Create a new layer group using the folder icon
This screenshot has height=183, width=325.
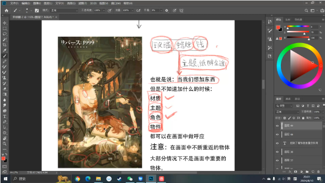pos(307,171)
